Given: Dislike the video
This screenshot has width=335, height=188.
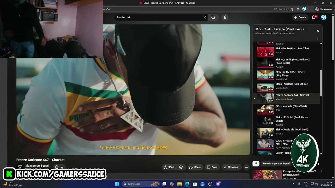Looking at the screenshot, I should [x=181, y=167].
